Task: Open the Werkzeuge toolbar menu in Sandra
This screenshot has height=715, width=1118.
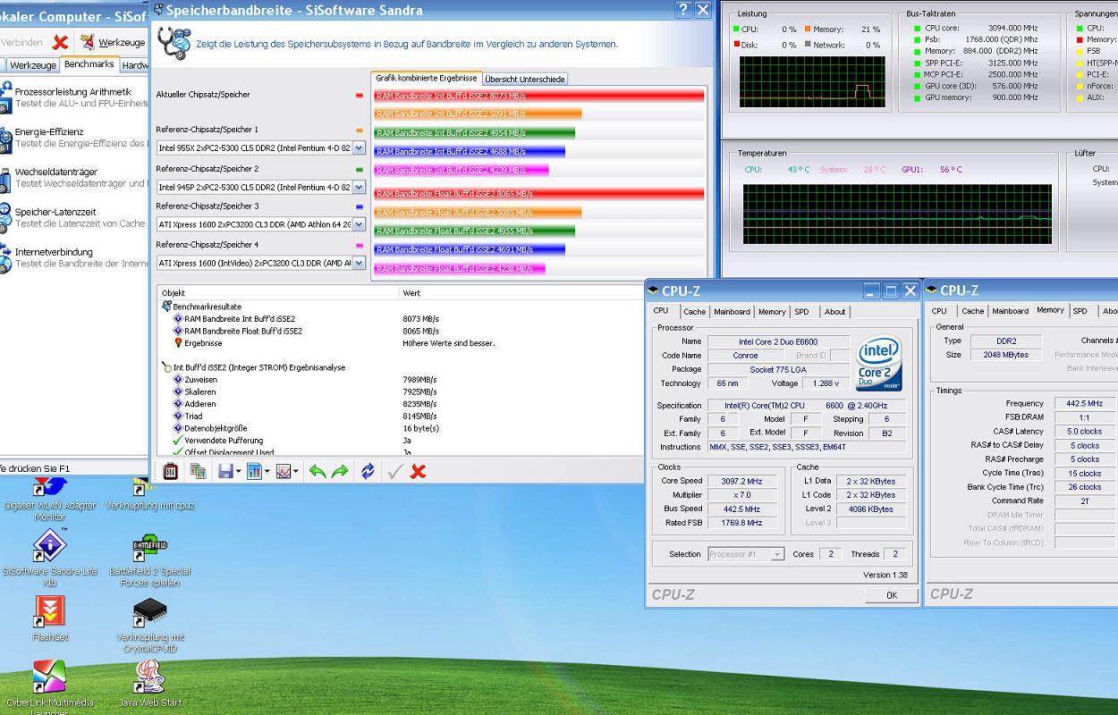Action: point(112,42)
